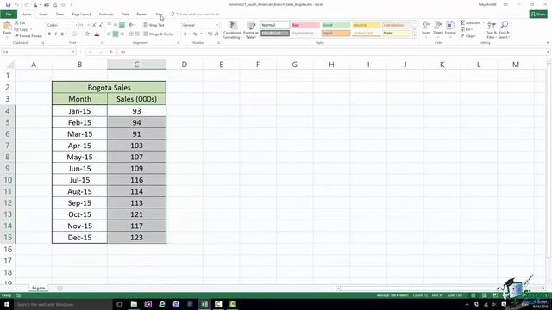Click the Fill command in Editing group
552x310 pixels.
click(x=466, y=29)
